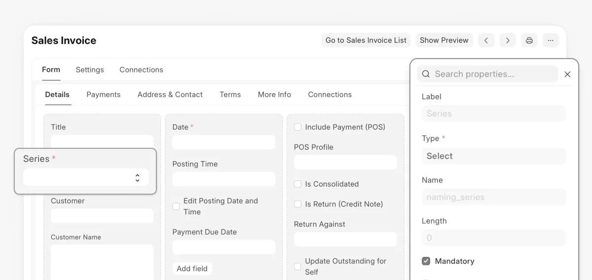
Task: Uncheck the Mandatory checkbox
Action: (x=426, y=261)
